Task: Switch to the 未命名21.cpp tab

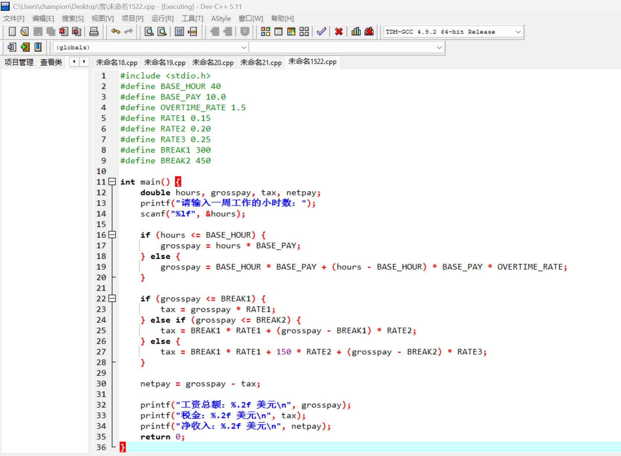Action: [x=261, y=62]
